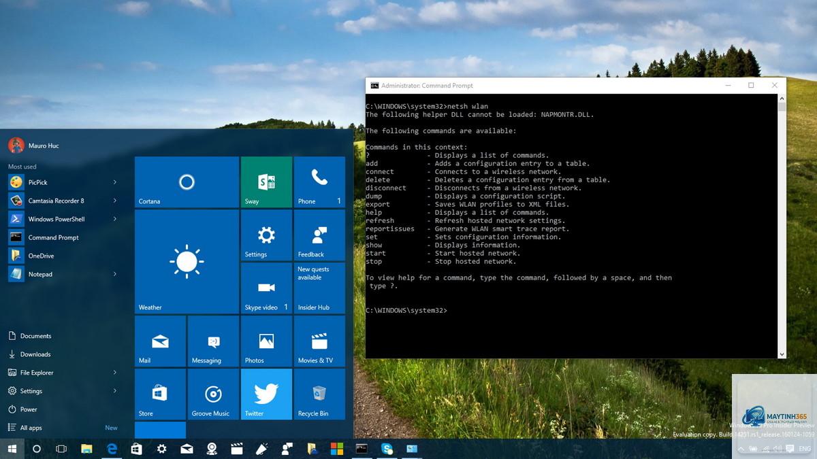This screenshot has width=817, height=459.
Task: Open Maps from the taskbar
Action: [x=212, y=449]
